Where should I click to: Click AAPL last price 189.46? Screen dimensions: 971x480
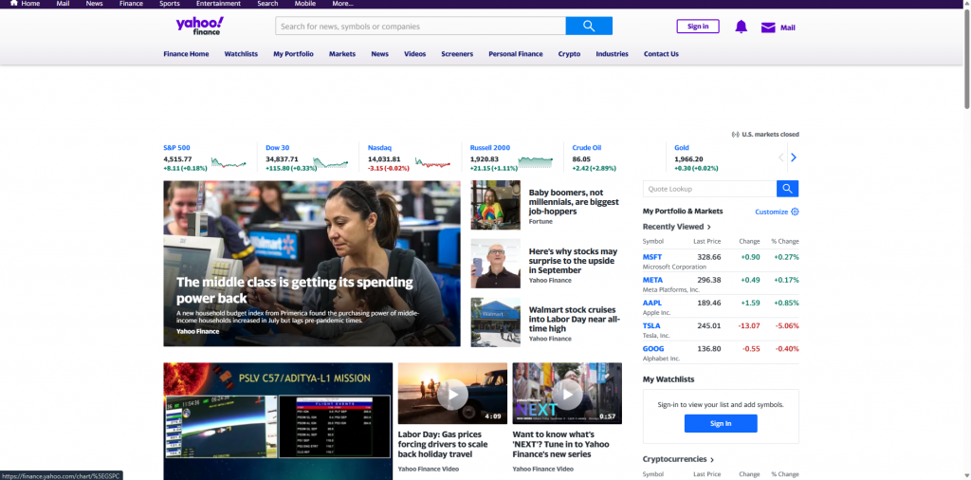[x=709, y=303]
